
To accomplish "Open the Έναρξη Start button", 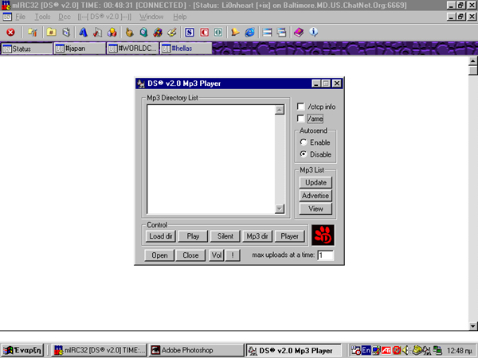I will pyautogui.click(x=23, y=350).
